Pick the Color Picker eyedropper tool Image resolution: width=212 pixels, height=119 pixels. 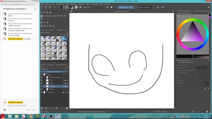pyautogui.click(x=44, y=26)
